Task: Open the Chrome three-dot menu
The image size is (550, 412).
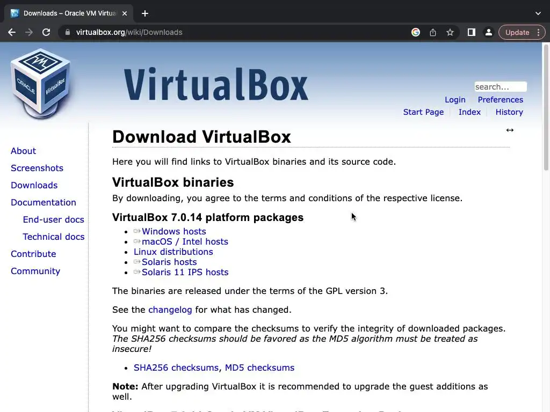Action: [x=538, y=32]
